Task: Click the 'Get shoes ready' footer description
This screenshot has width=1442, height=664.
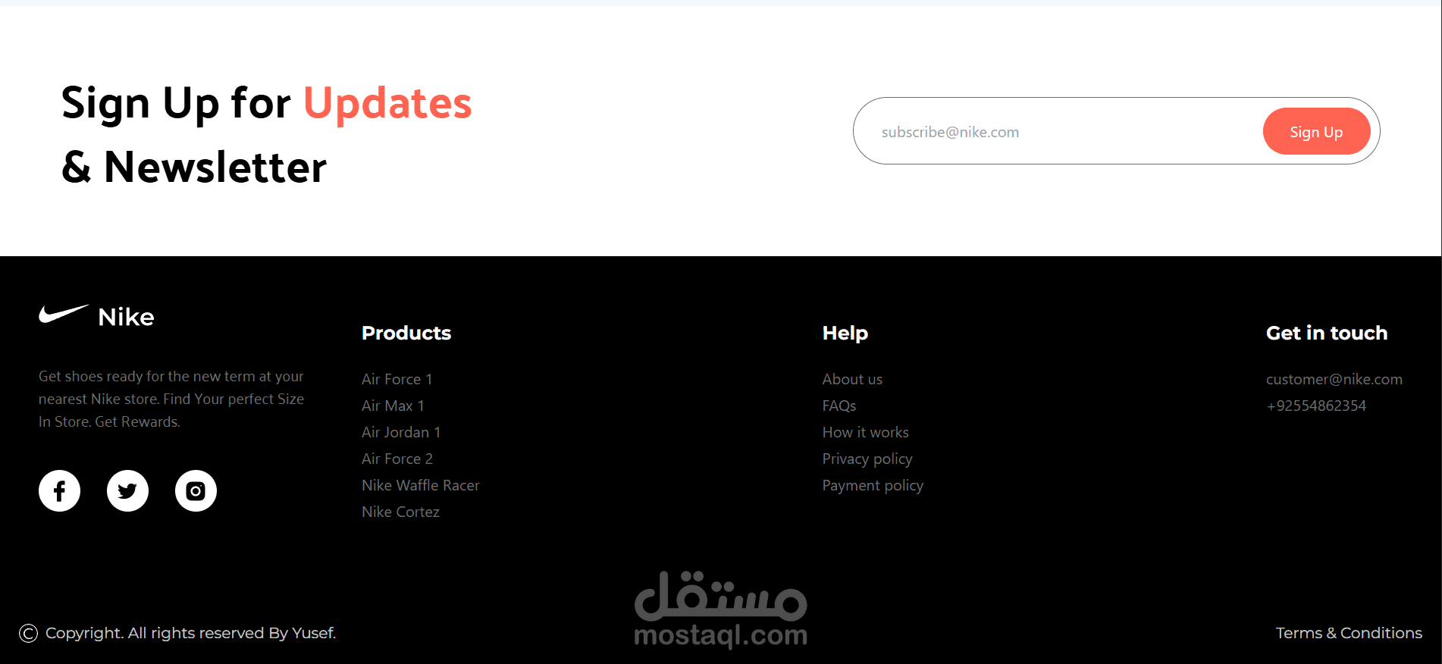Action: (171, 399)
